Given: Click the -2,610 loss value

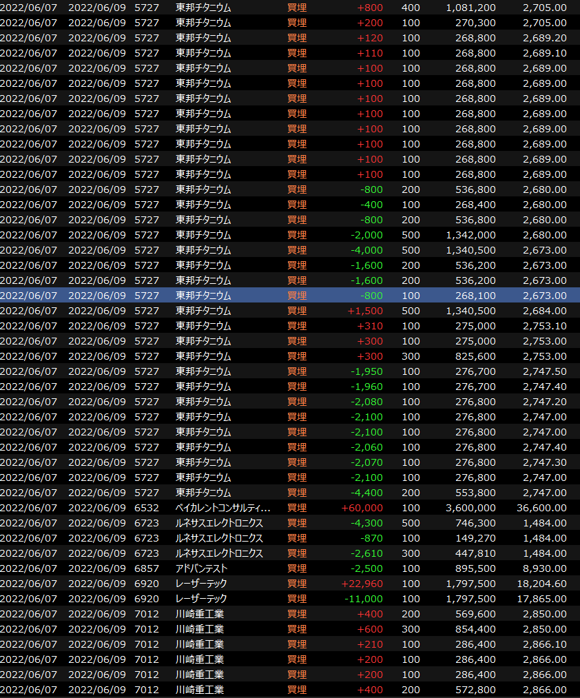Looking at the screenshot, I should (366, 553).
